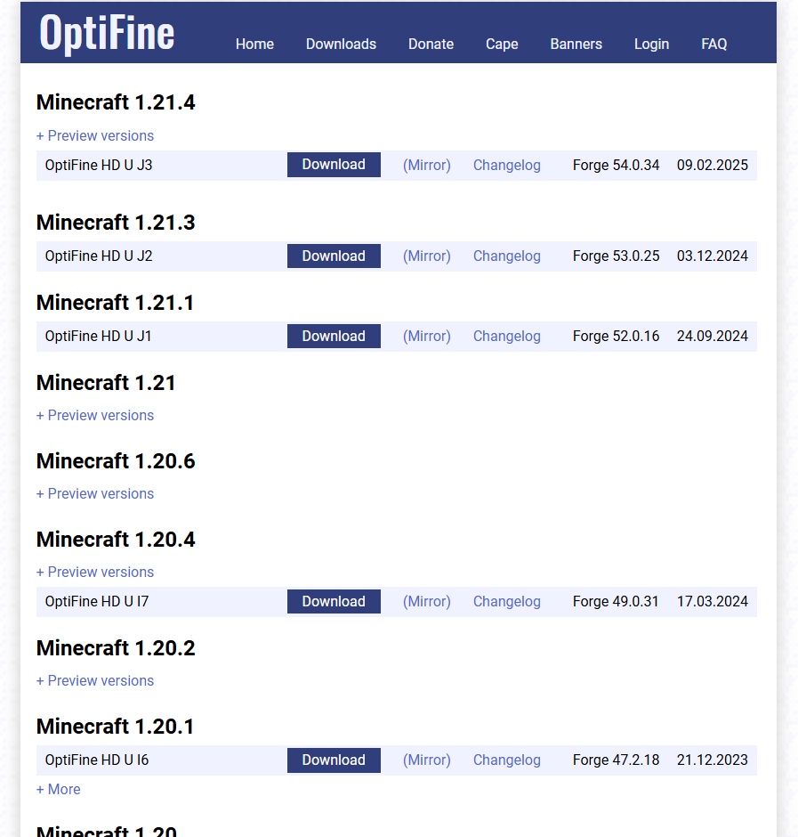This screenshot has height=837, width=798.
Task: Download OptiFine HD U J1
Action: click(x=334, y=337)
